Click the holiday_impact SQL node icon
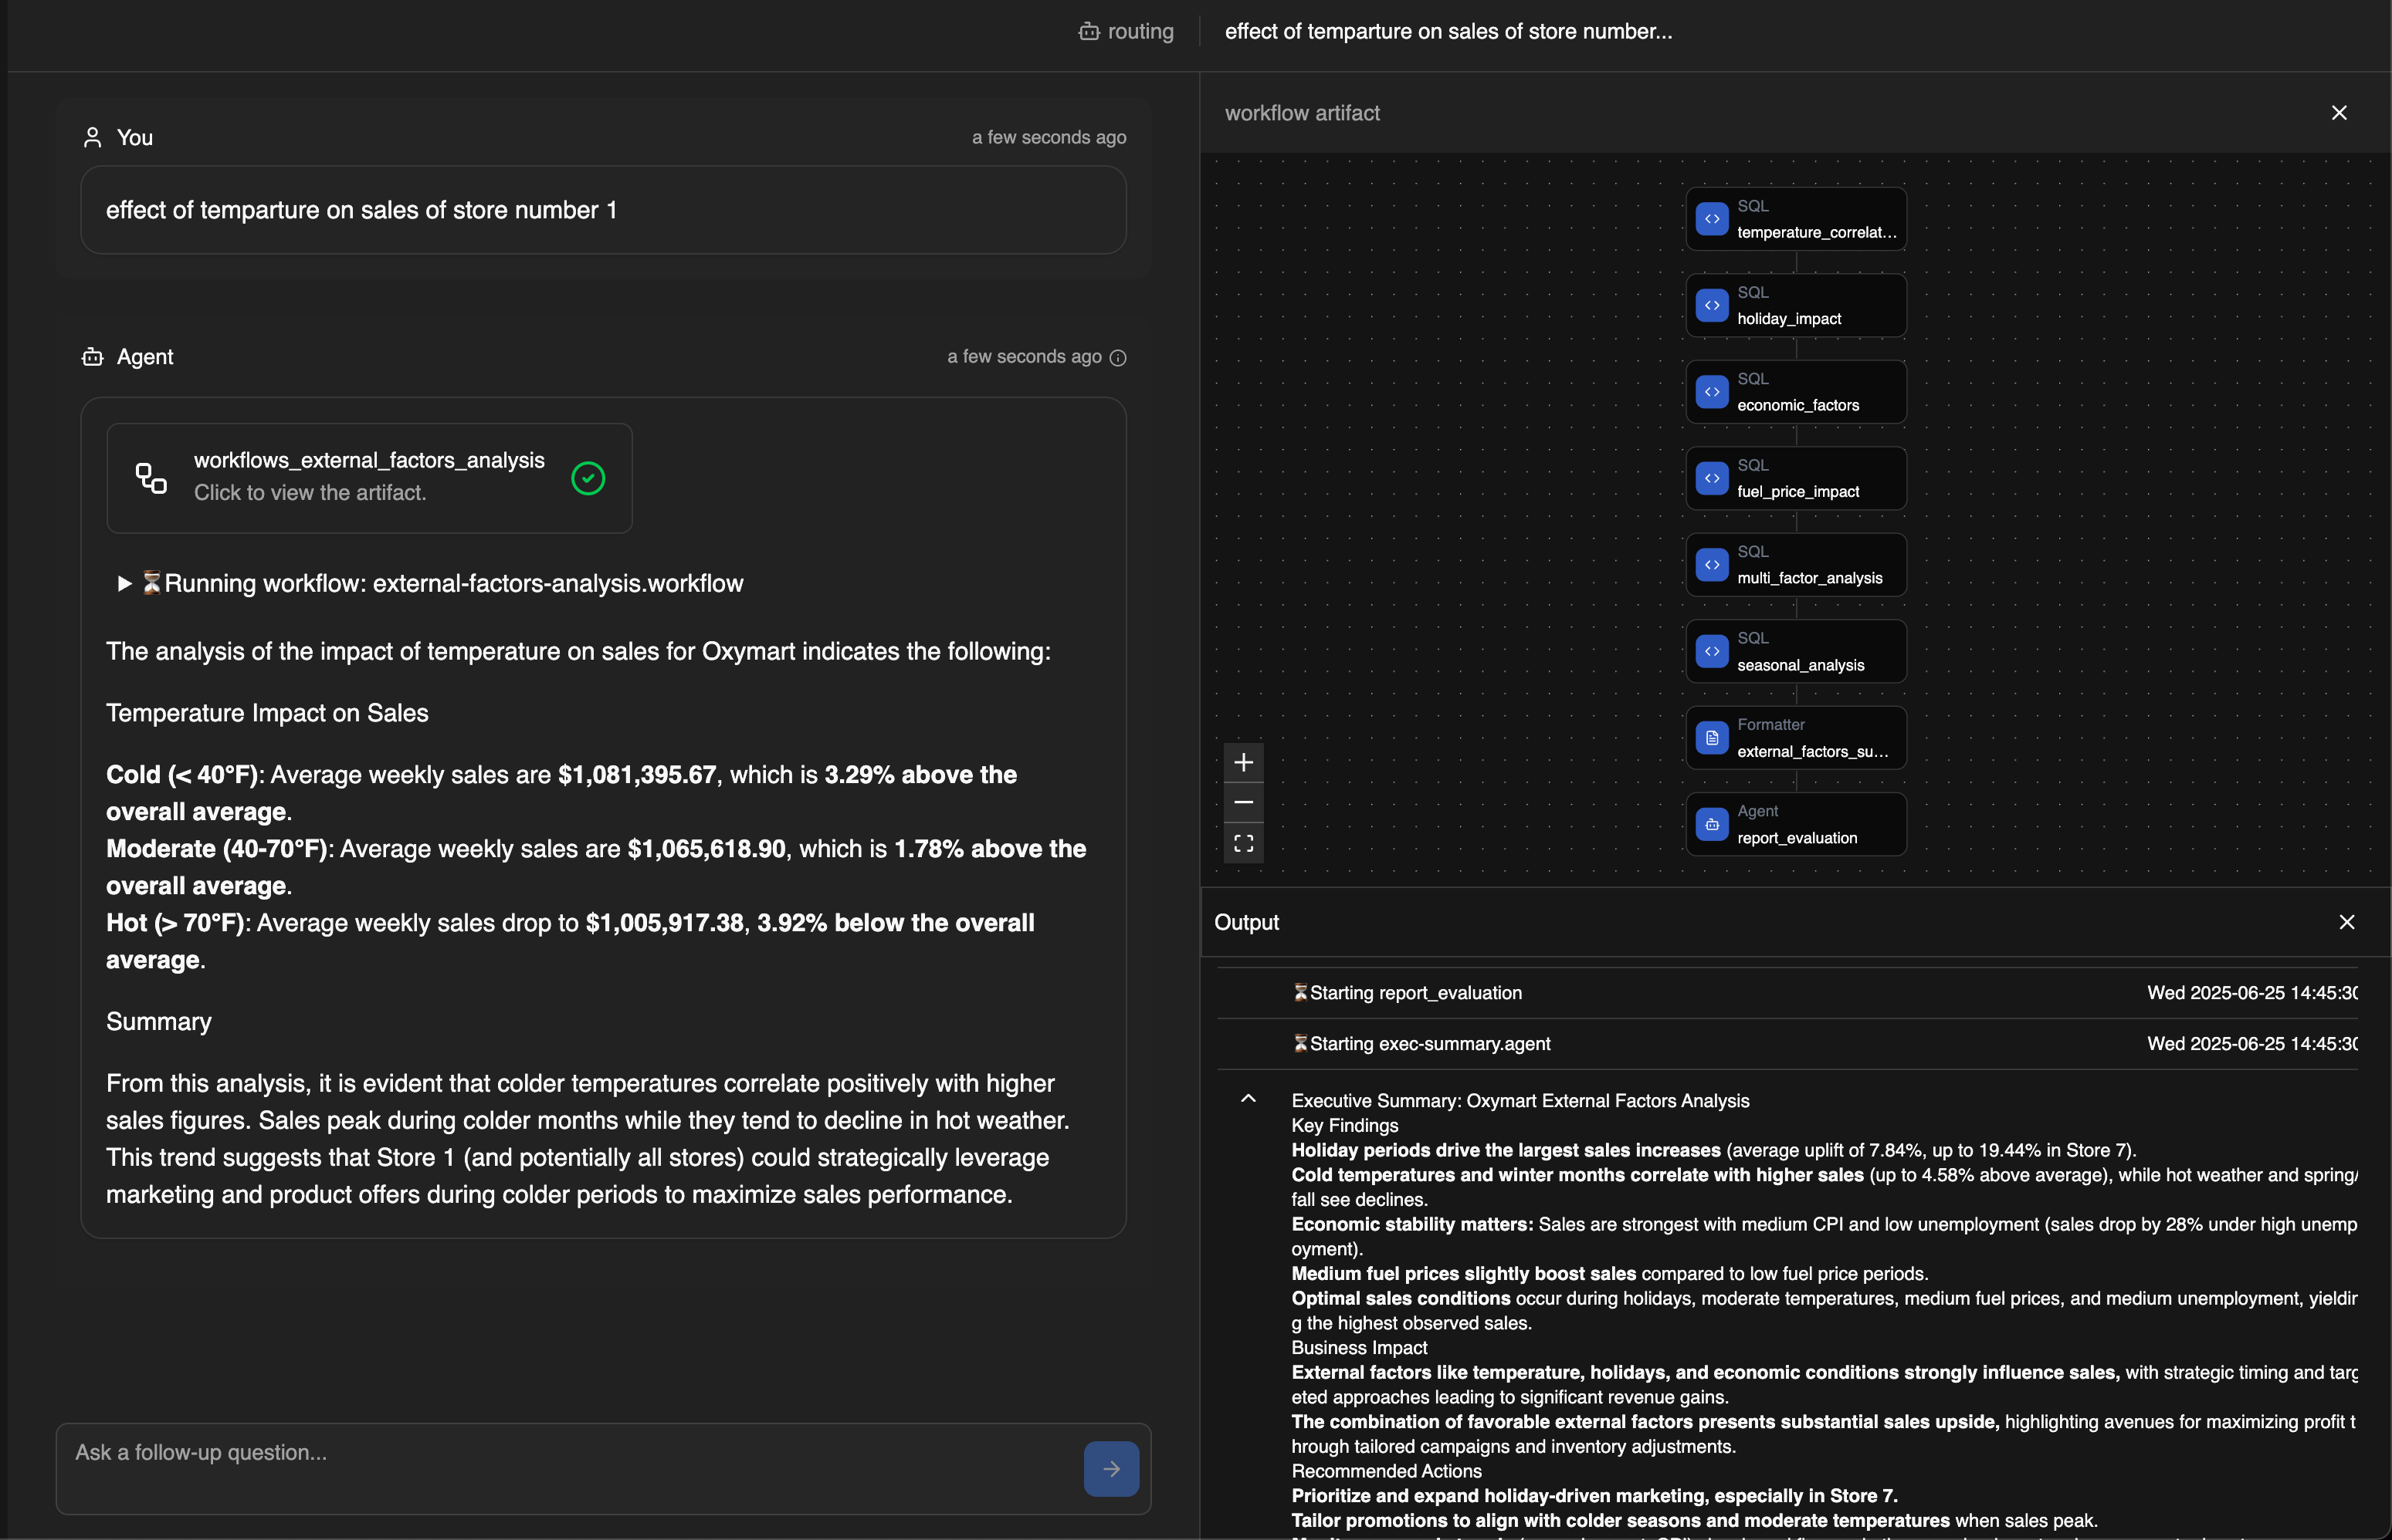This screenshot has height=1540, width=2392. click(x=1712, y=305)
